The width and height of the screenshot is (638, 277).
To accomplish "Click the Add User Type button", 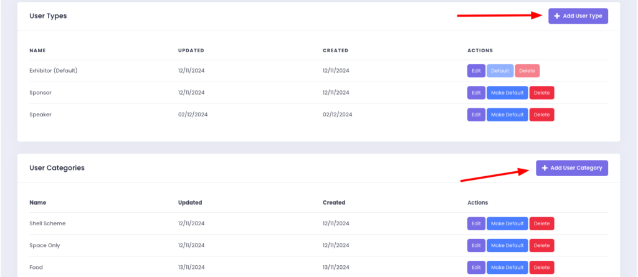I will click(578, 16).
